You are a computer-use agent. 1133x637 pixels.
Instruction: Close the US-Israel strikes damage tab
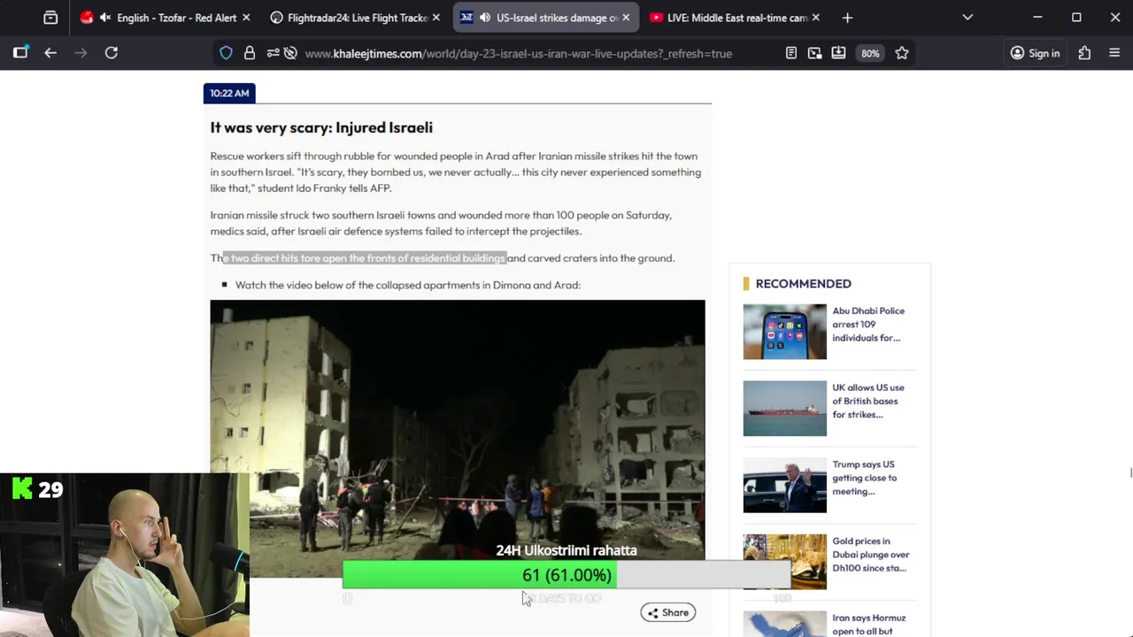pyautogui.click(x=626, y=18)
